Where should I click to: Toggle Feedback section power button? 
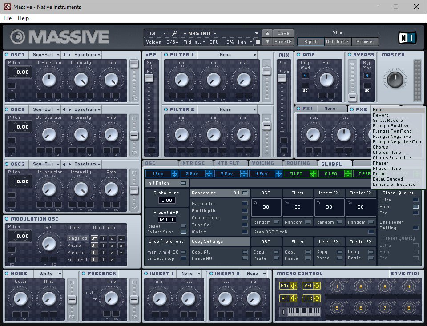(84, 274)
